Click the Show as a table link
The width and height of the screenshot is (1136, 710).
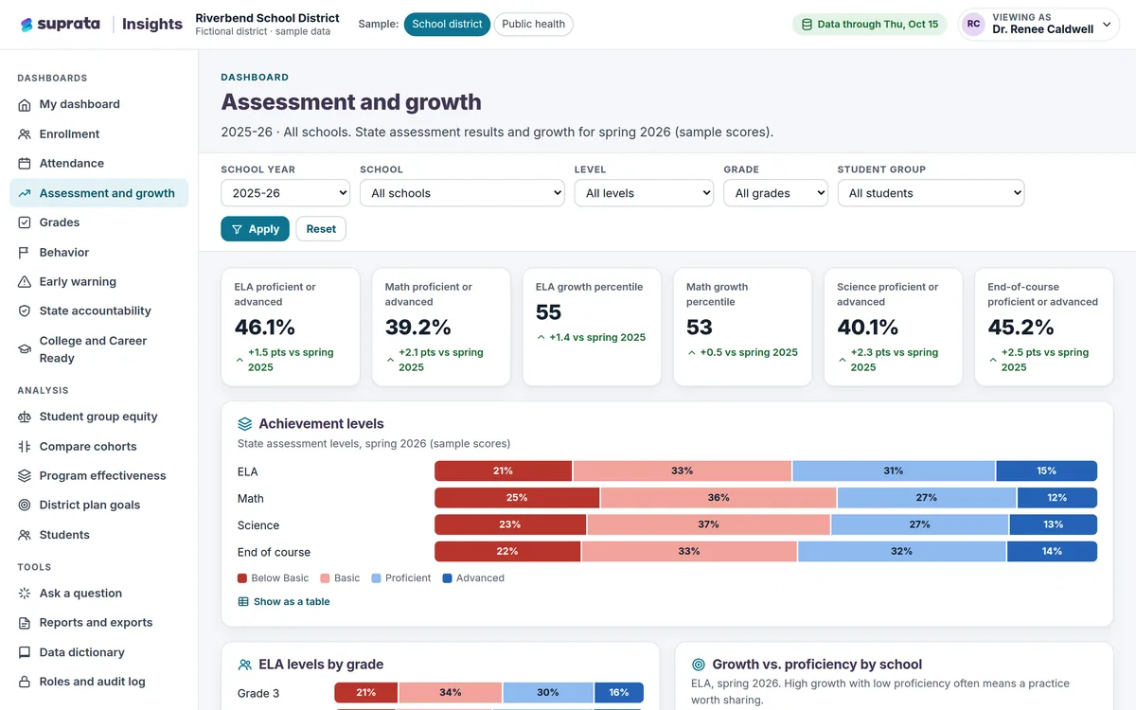284,602
